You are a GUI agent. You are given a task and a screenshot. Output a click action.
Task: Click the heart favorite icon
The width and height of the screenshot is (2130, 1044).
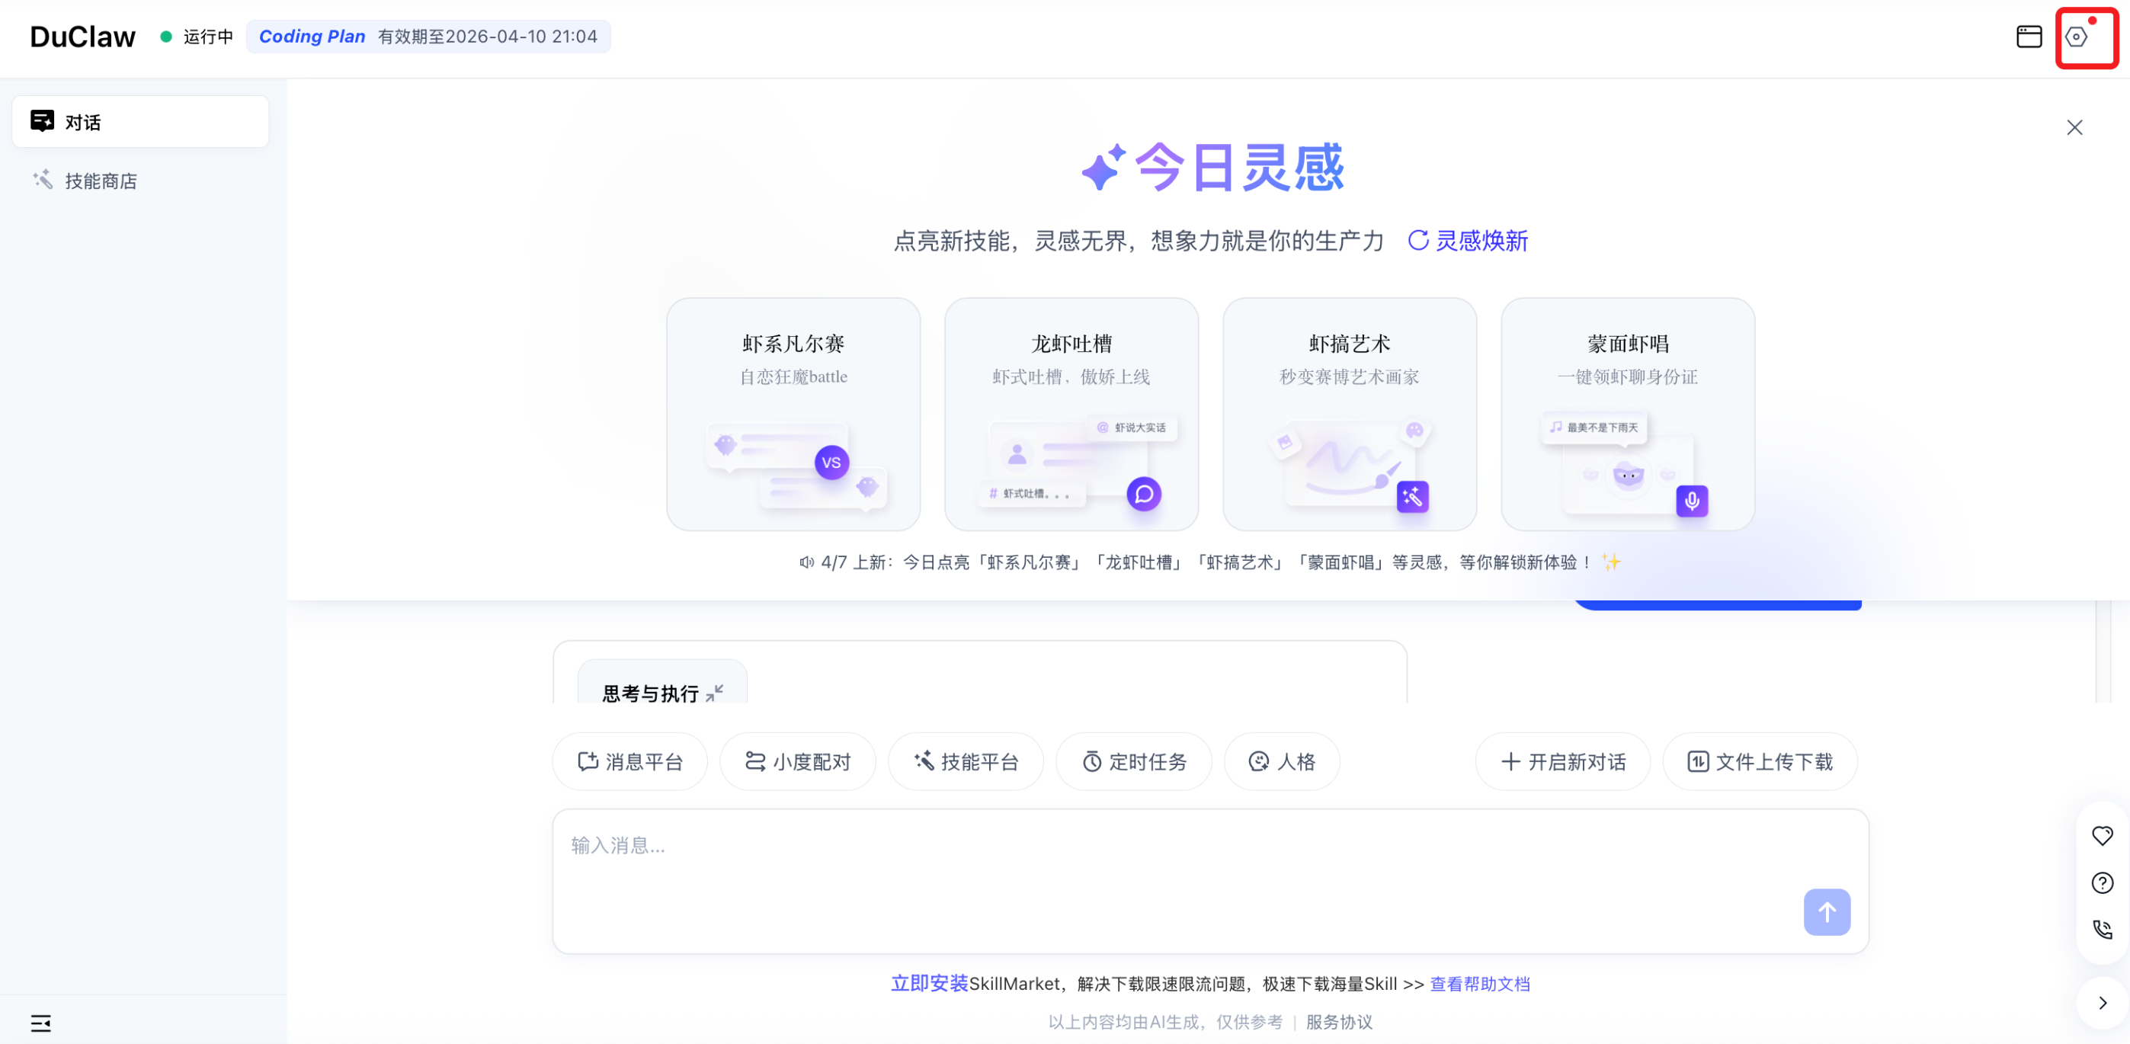coord(2102,836)
